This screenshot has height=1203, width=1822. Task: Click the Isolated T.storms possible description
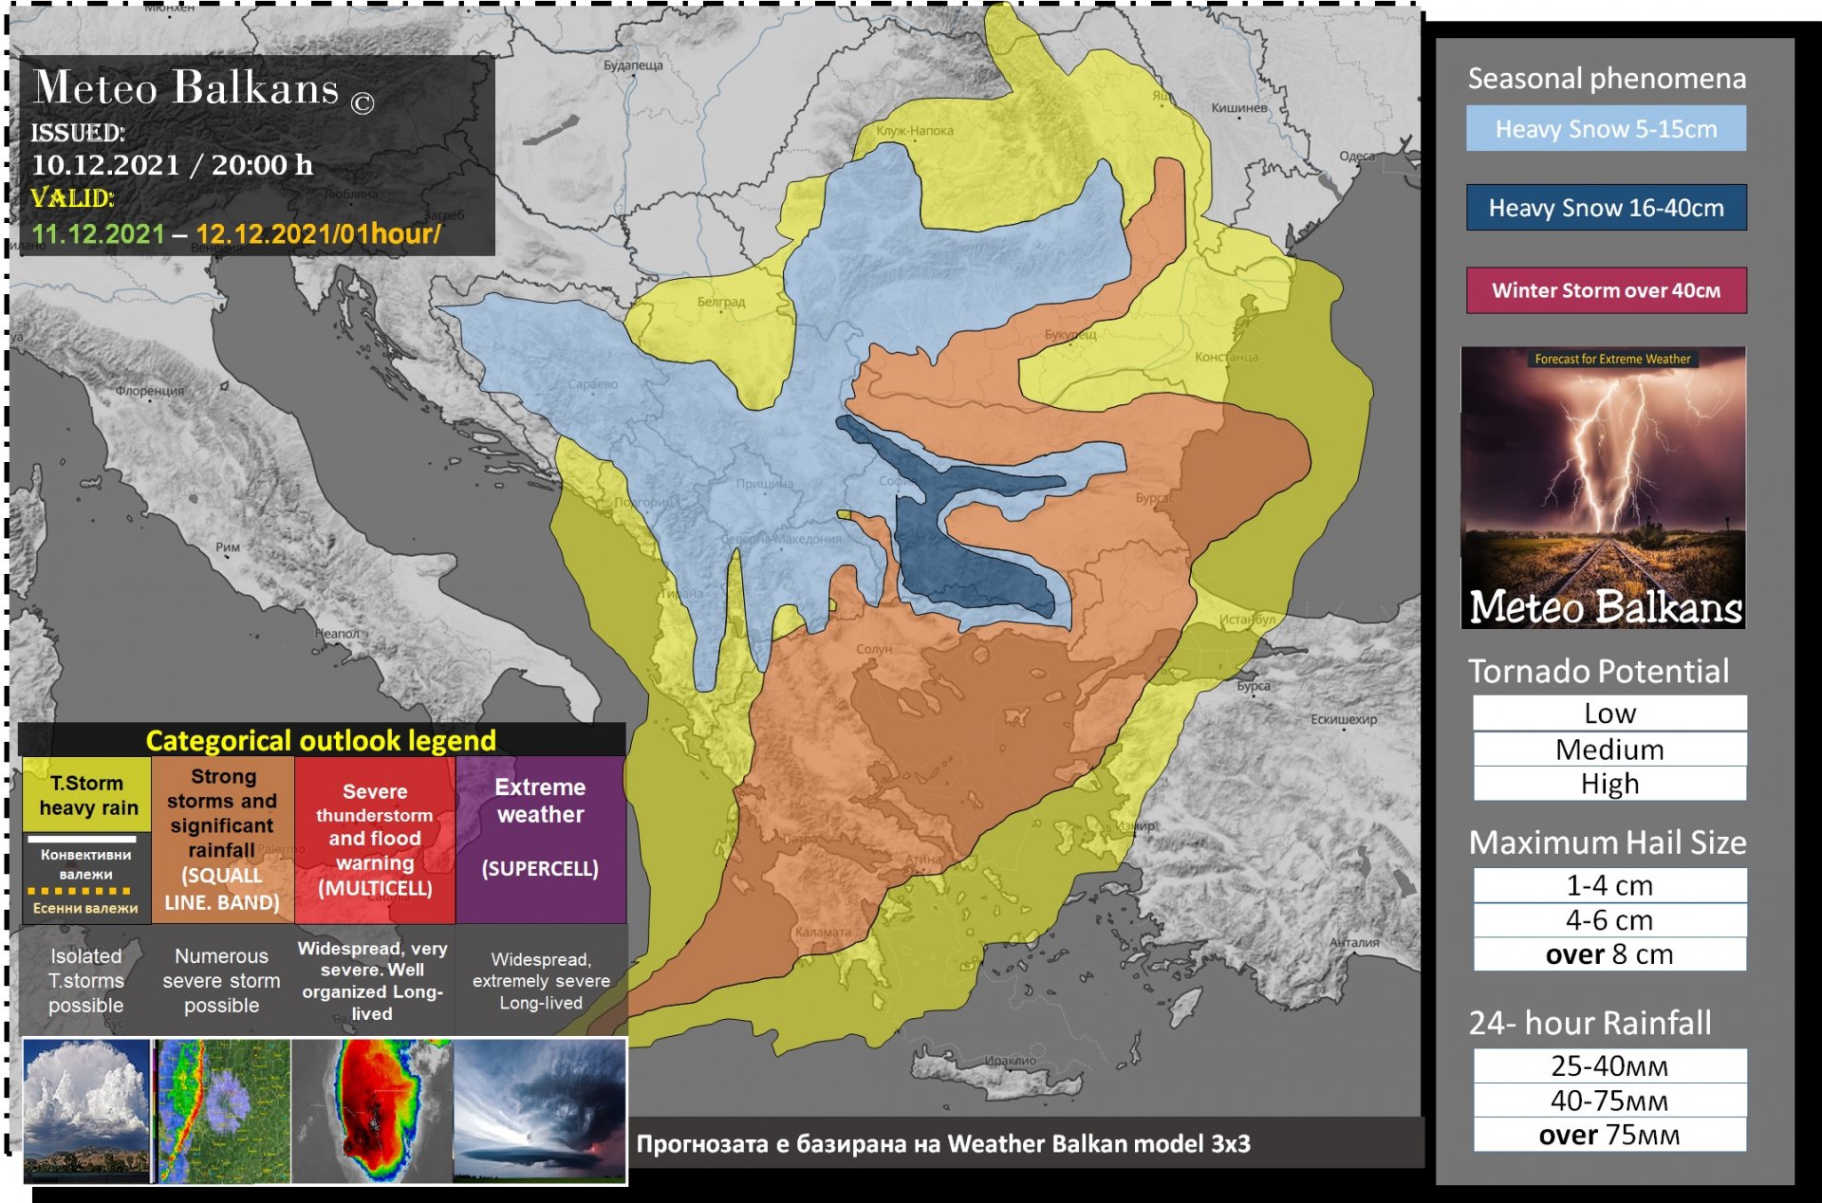pos(86,981)
